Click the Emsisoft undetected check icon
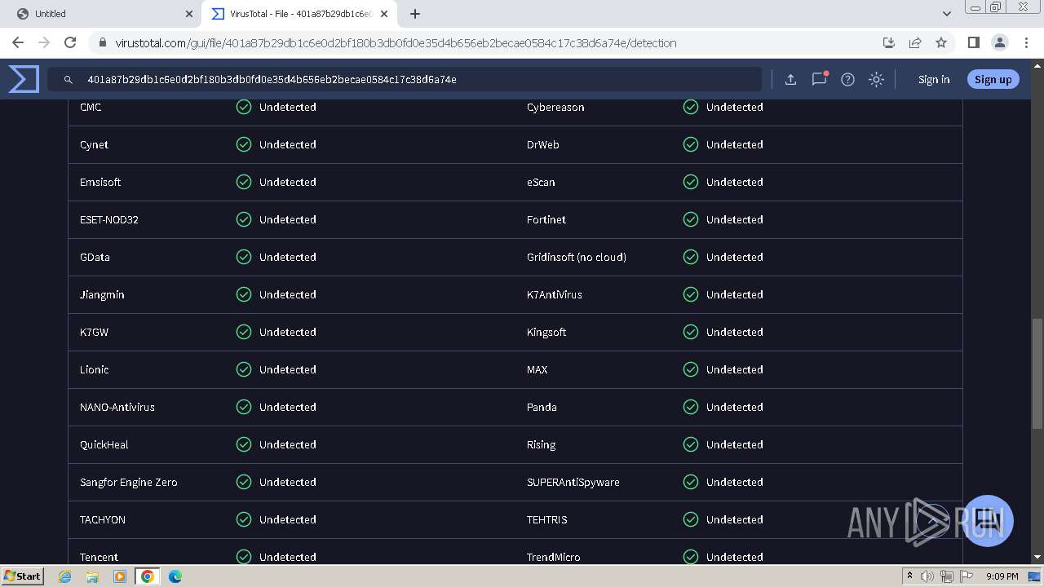Screen dimensions: 1044x587 click(x=244, y=182)
